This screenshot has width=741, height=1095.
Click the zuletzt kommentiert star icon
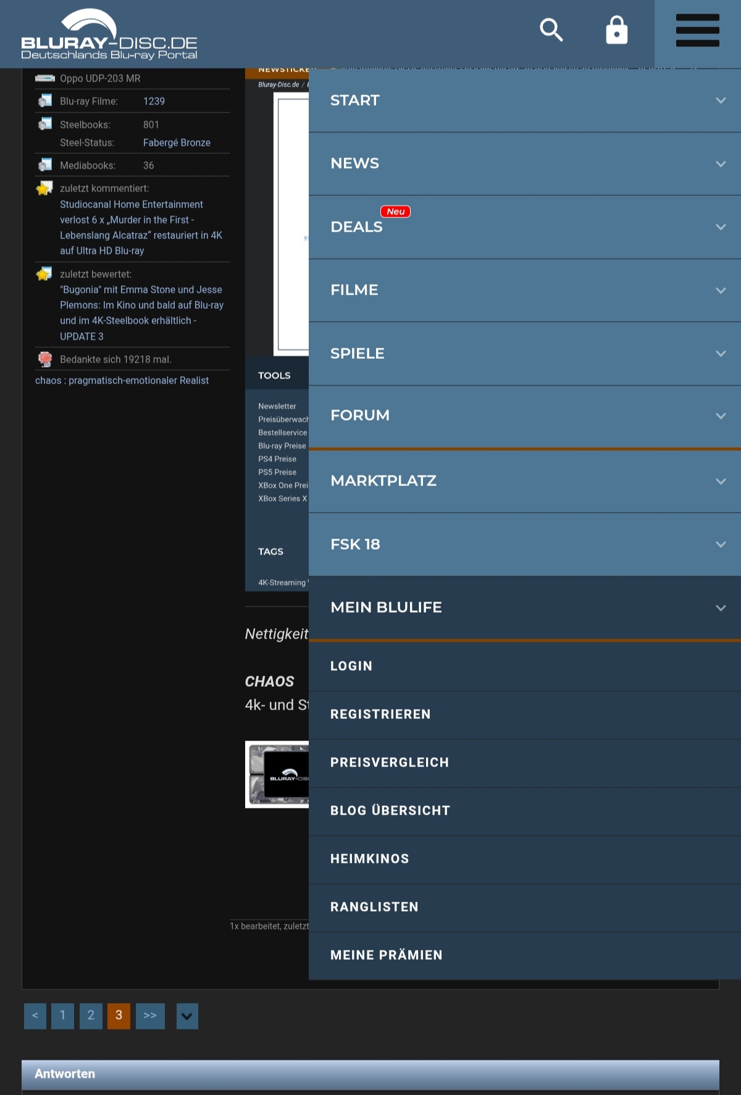pos(44,188)
